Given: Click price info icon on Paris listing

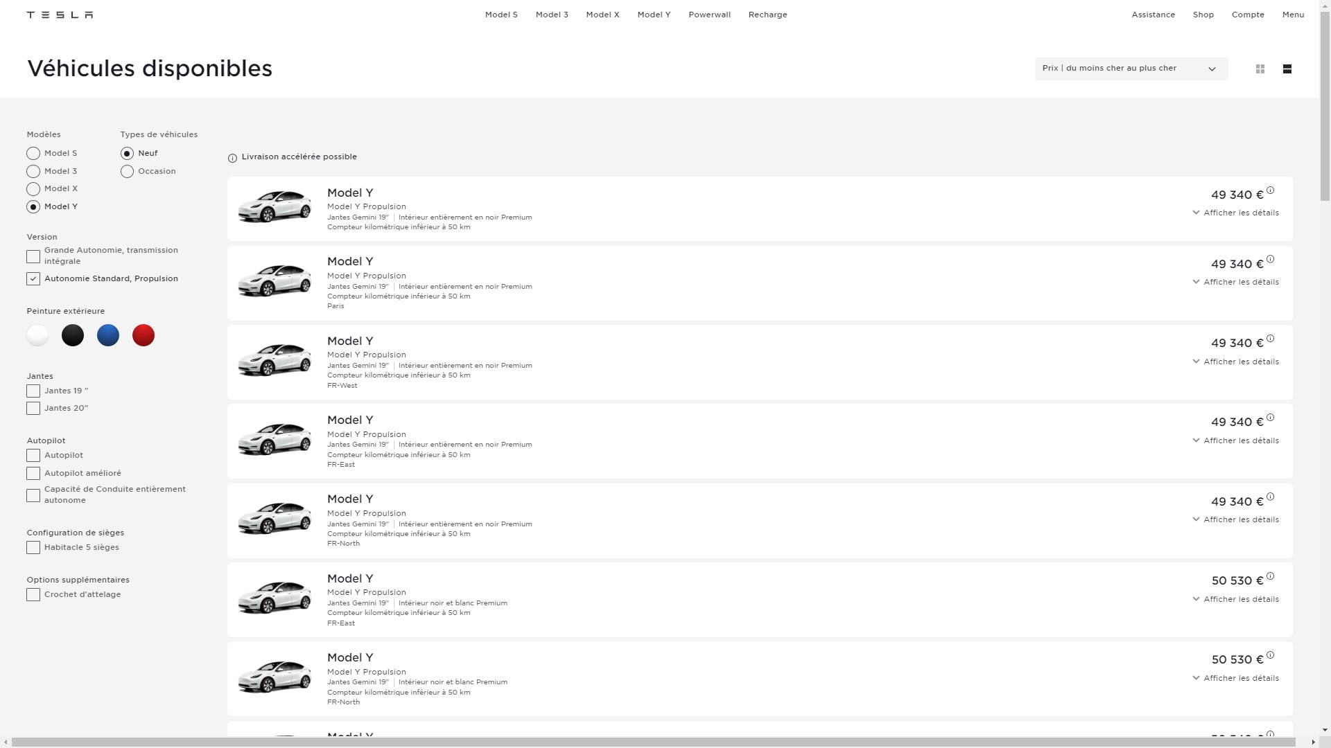Looking at the screenshot, I should pos(1270,259).
